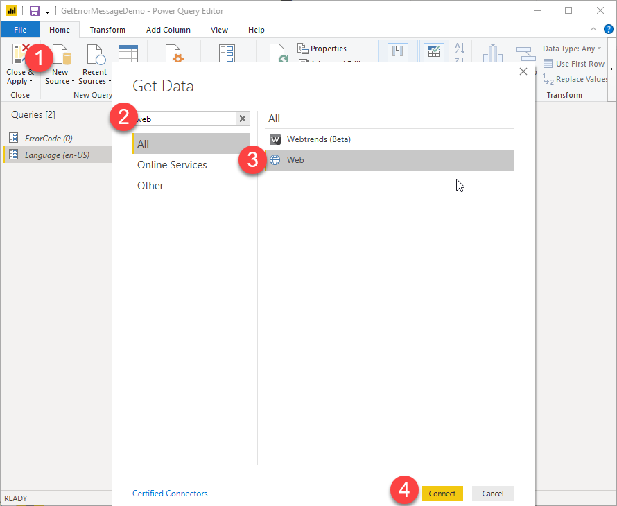Open the Certified Connectors link
The width and height of the screenshot is (617, 506).
point(170,493)
